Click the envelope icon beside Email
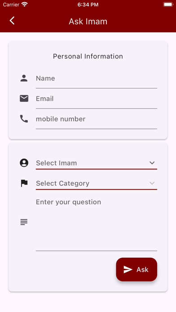The height and width of the screenshot is (312, 176). click(x=24, y=99)
